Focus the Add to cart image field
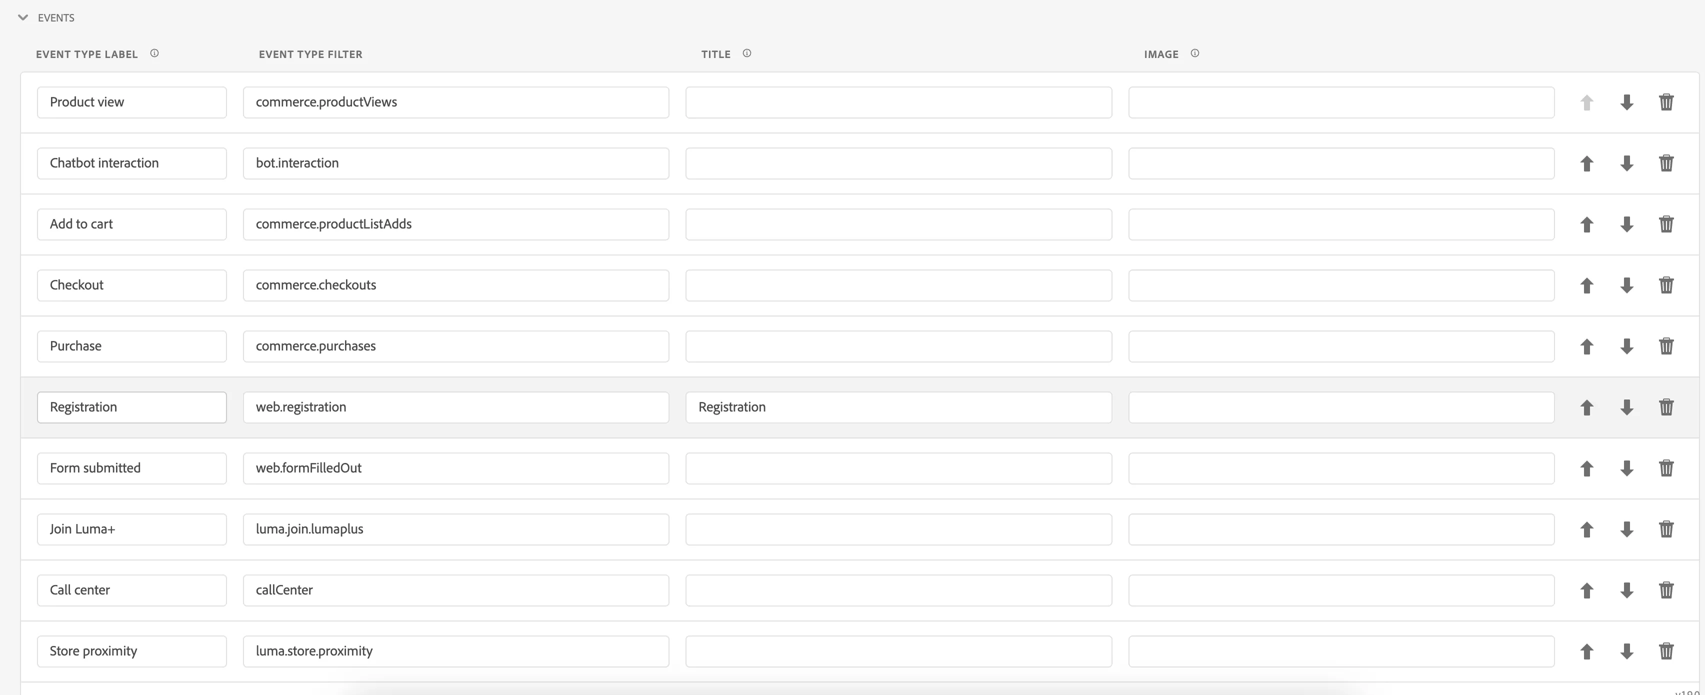Image resolution: width=1705 pixels, height=695 pixels. 1341,224
